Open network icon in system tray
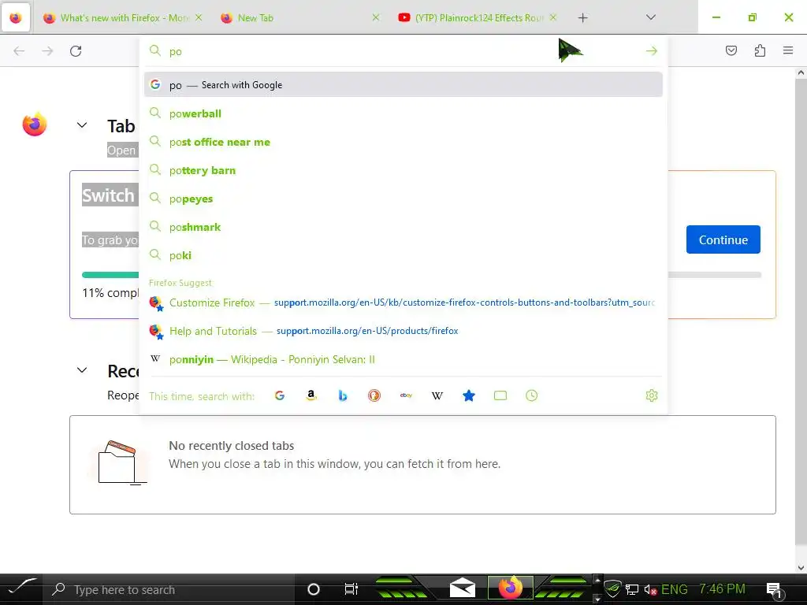The height and width of the screenshot is (605, 807). (632, 589)
